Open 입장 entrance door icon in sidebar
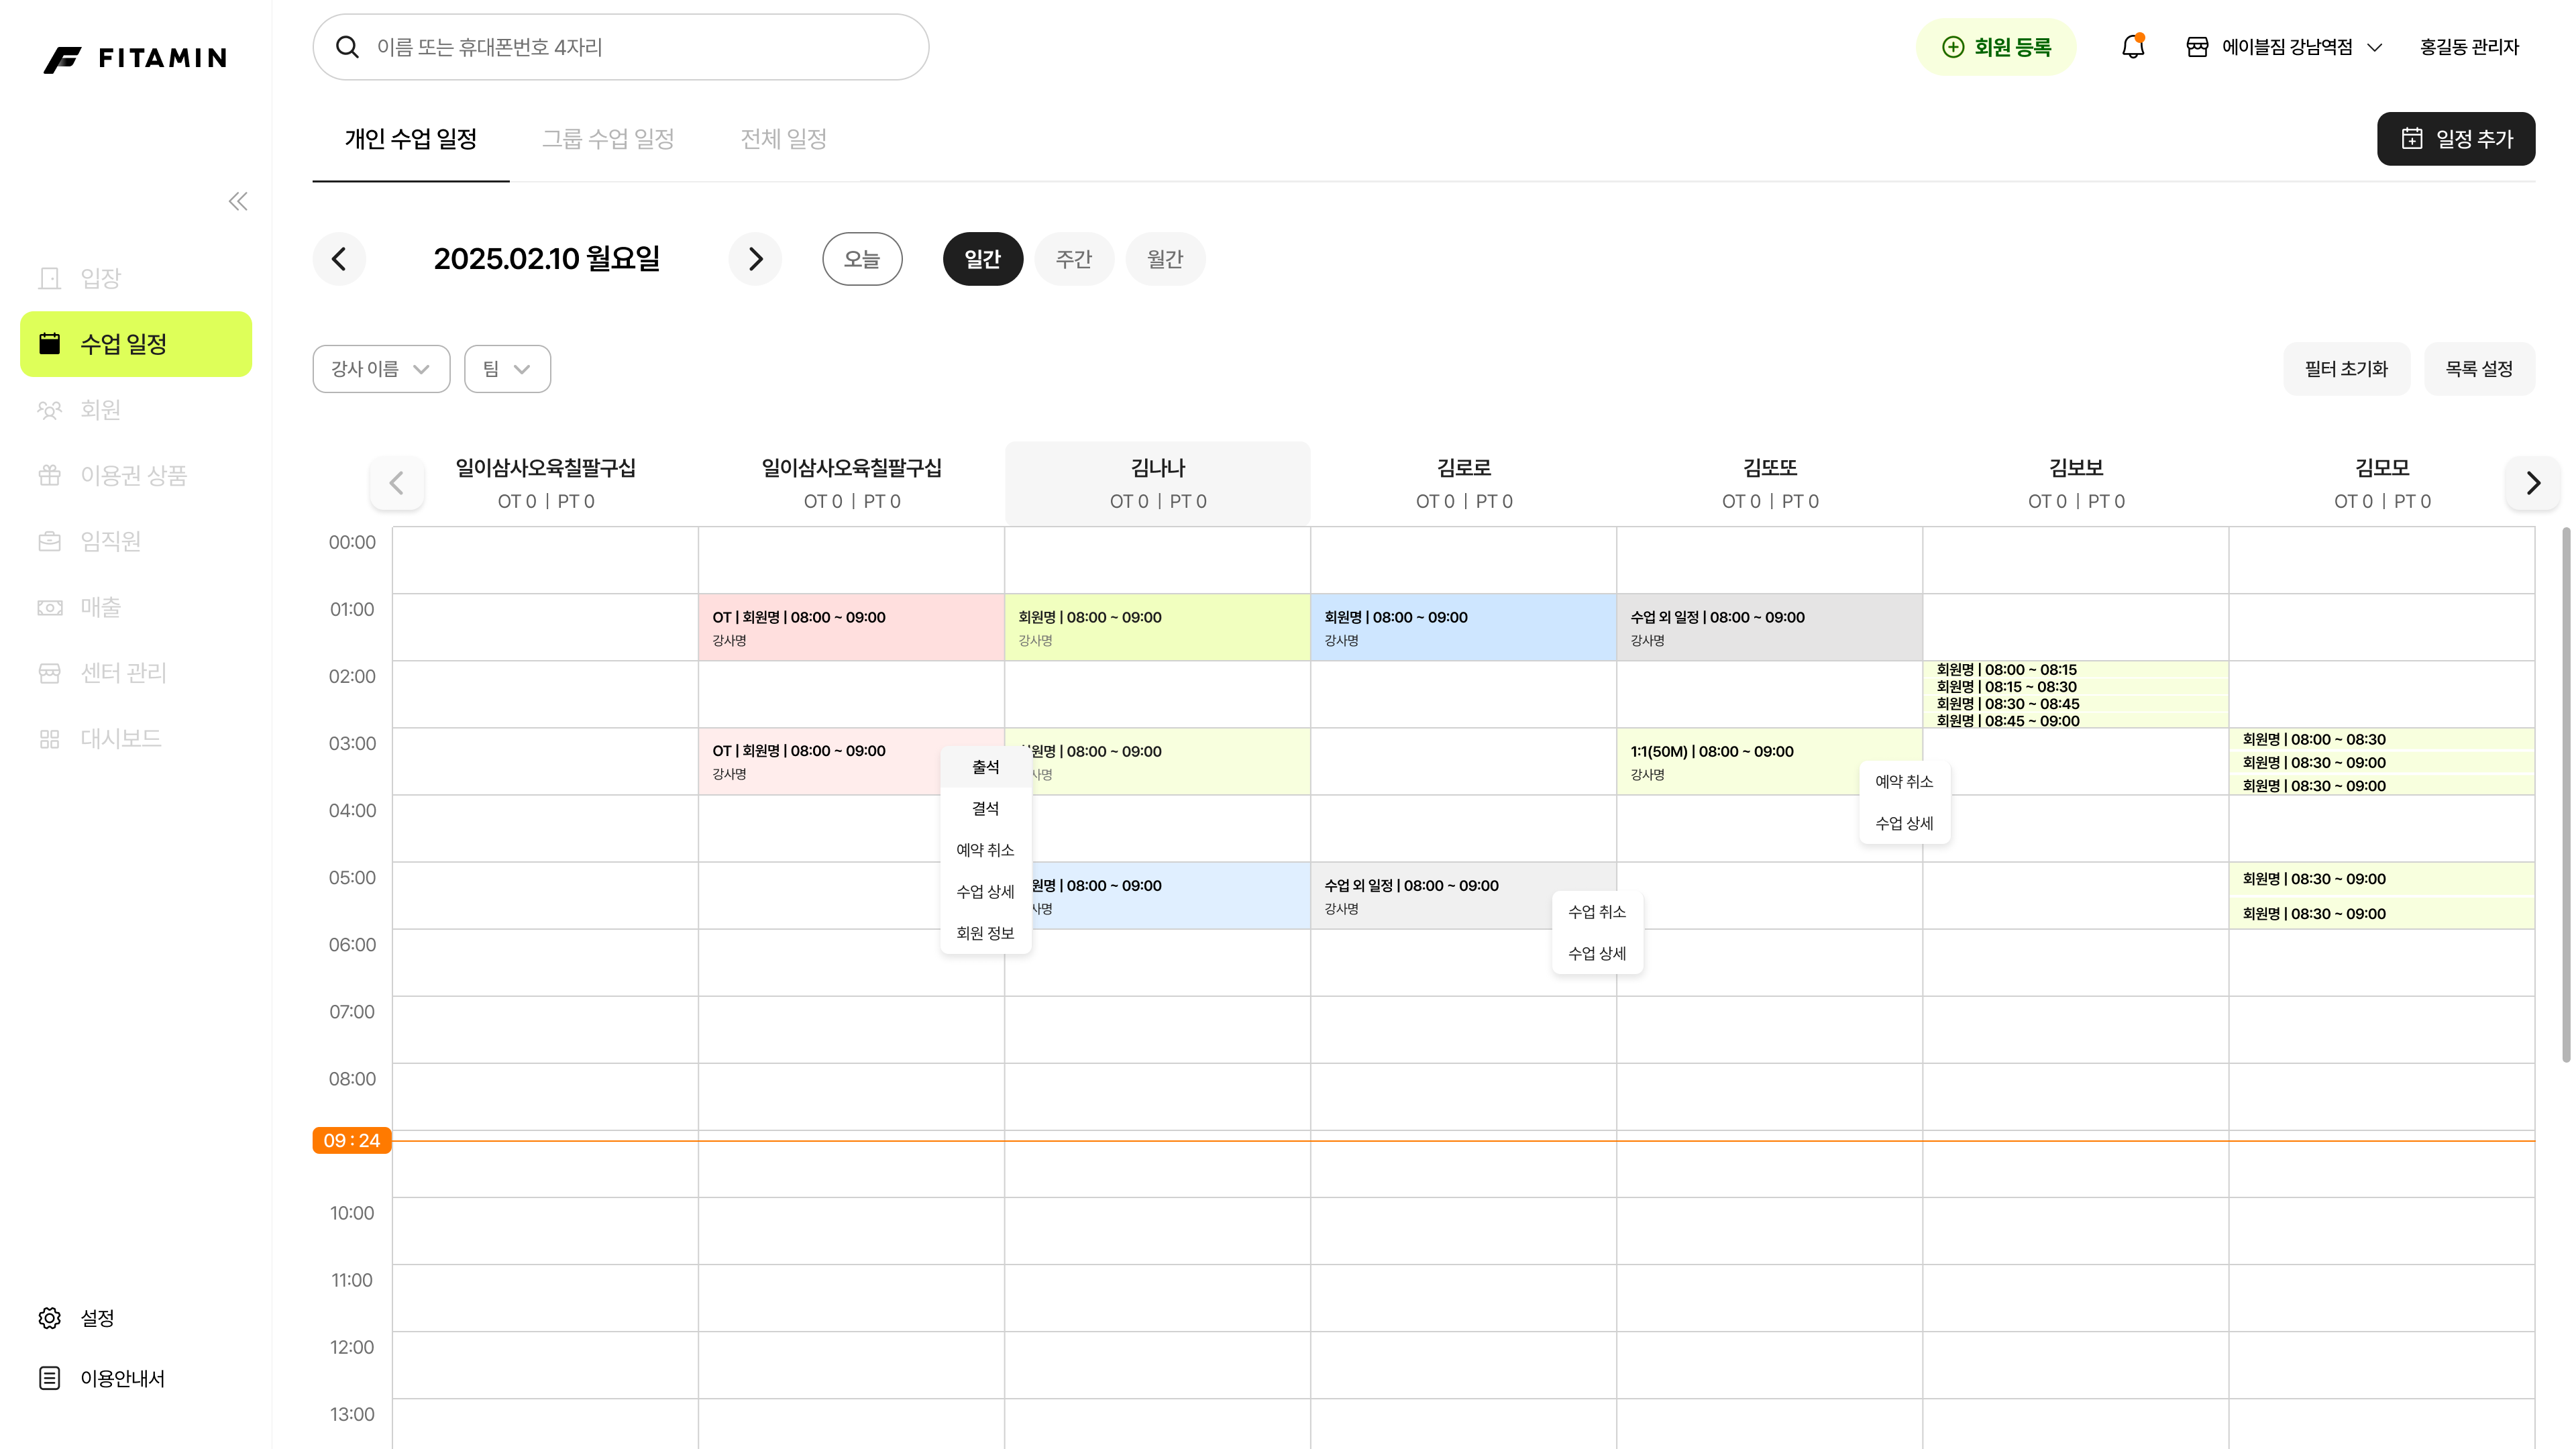This screenshot has height=1449, width=2576. click(x=50, y=278)
